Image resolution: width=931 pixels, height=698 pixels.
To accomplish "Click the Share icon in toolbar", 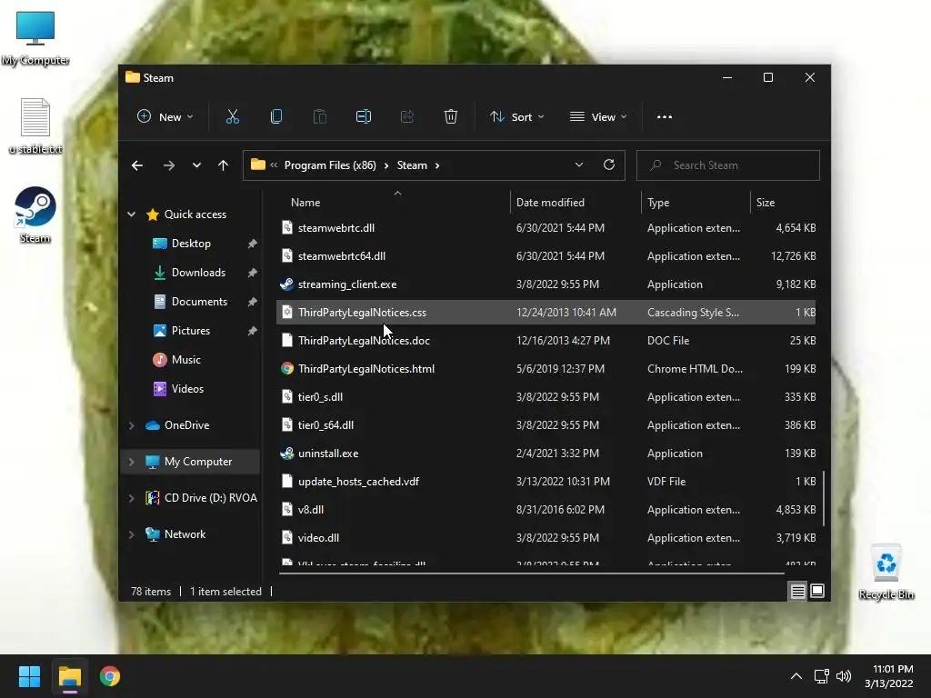I will click(407, 117).
